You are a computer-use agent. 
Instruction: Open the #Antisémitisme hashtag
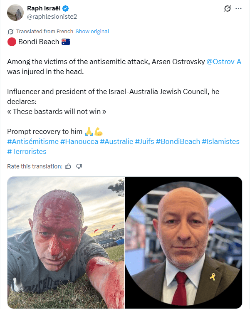pyautogui.click(x=33, y=141)
